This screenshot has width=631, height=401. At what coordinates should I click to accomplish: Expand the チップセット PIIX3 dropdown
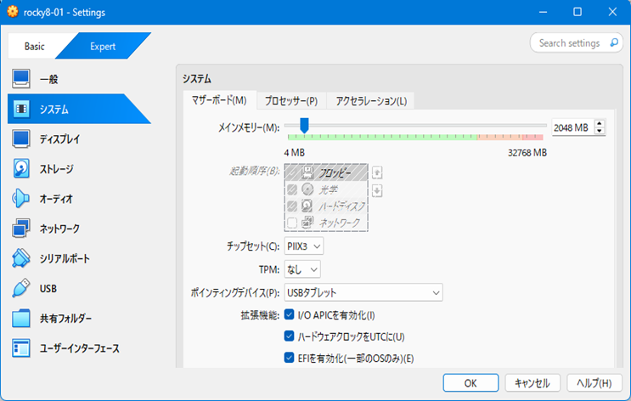click(304, 246)
